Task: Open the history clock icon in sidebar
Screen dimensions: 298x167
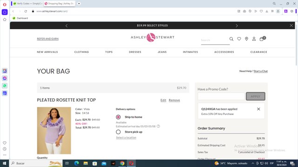Action: click(x=5, y=149)
